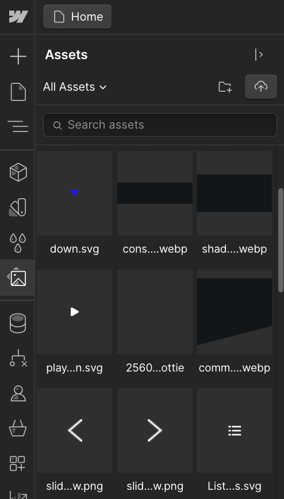Open the CMS database icon
Image resolution: width=284 pixels, height=499 pixels.
[18, 323]
